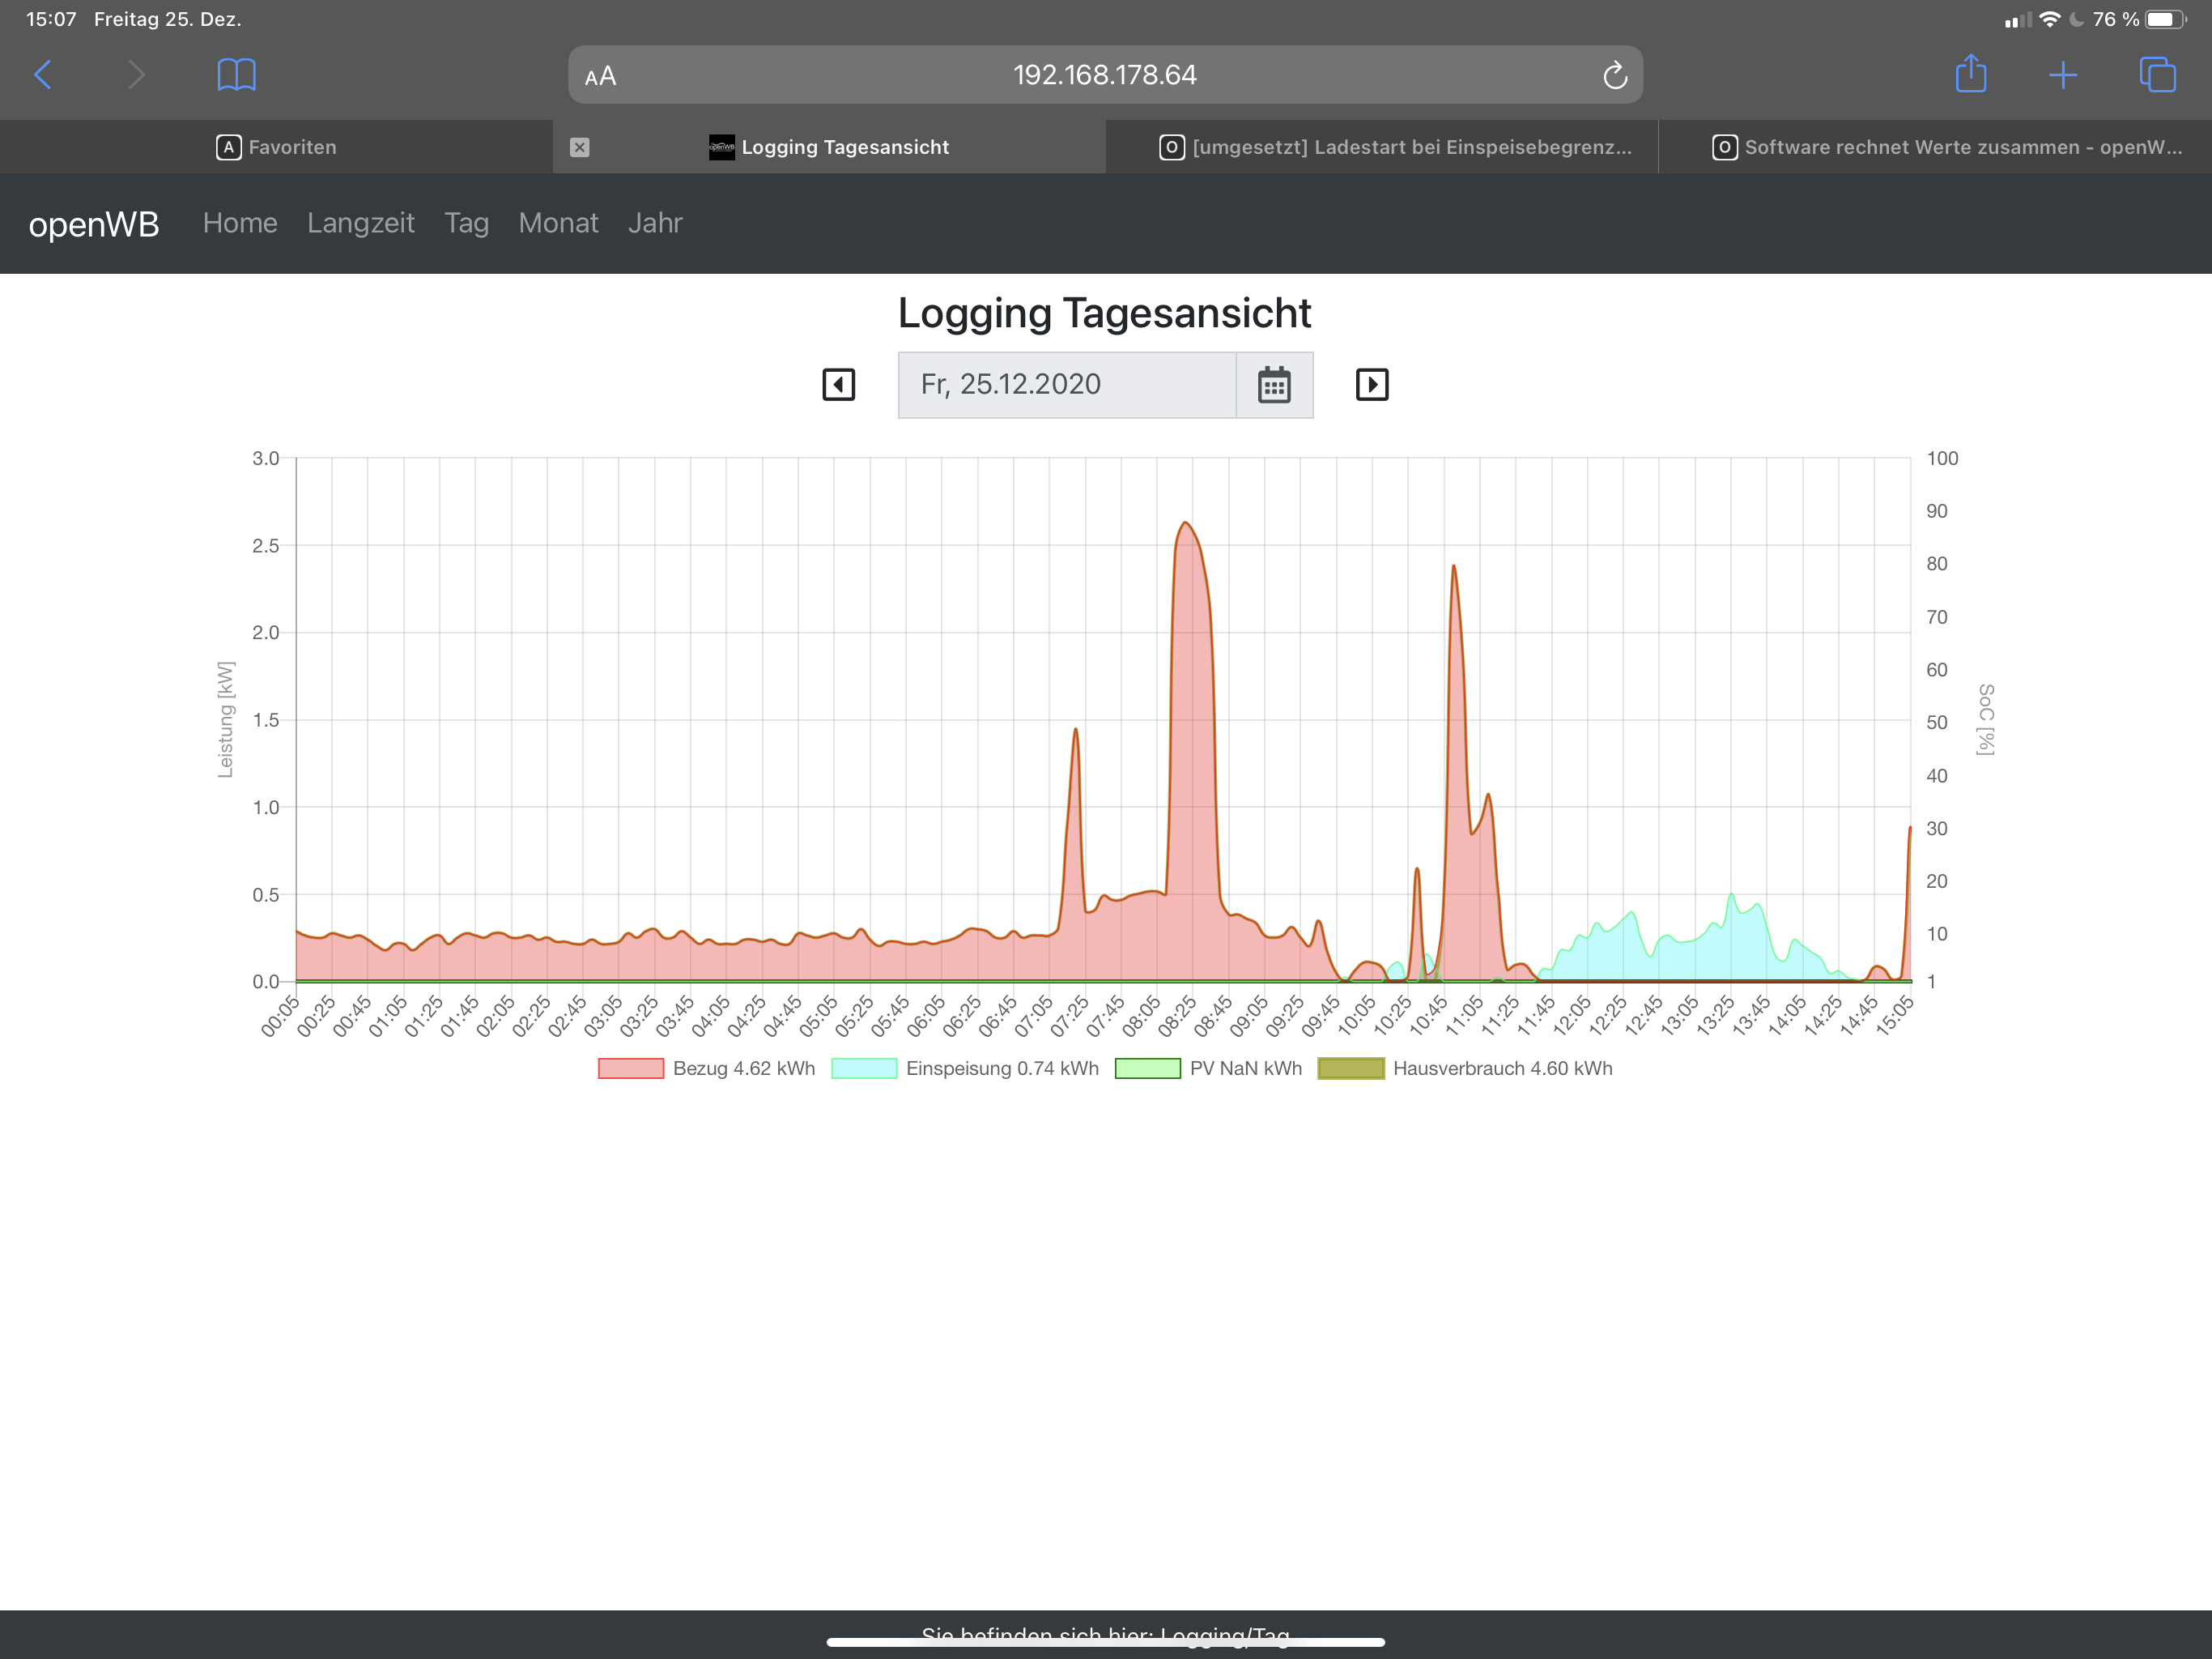This screenshot has height=1659, width=2212.
Task: Go to next day arrow
Action: [1371, 384]
